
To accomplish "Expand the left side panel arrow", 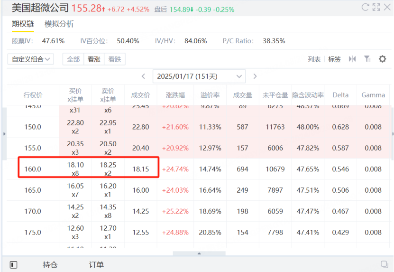I will (4, 134).
